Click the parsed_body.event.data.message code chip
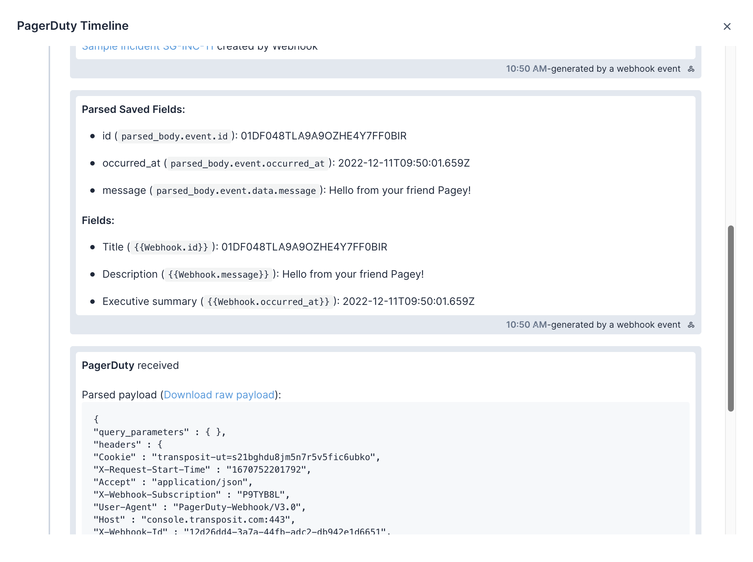The image size is (753, 562). 236,191
